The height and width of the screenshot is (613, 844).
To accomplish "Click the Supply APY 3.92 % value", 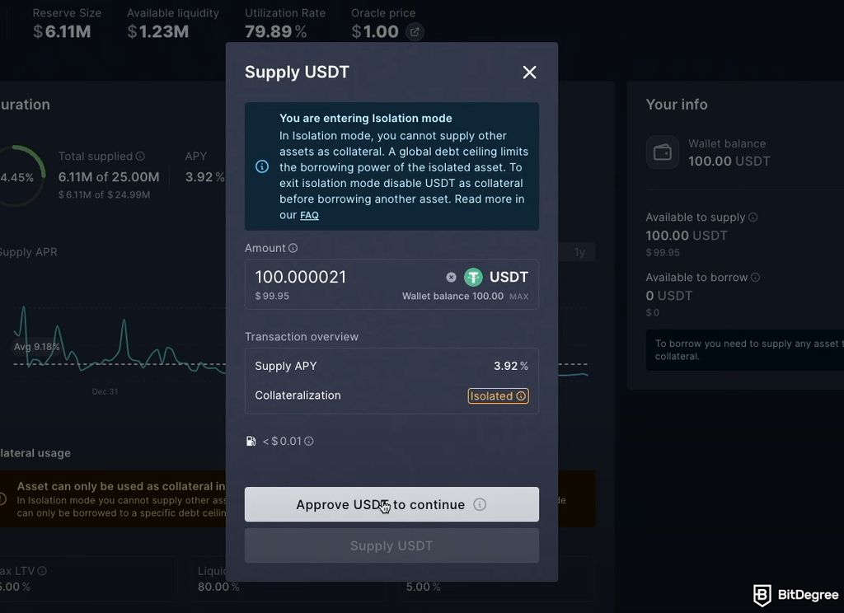I will (x=511, y=366).
